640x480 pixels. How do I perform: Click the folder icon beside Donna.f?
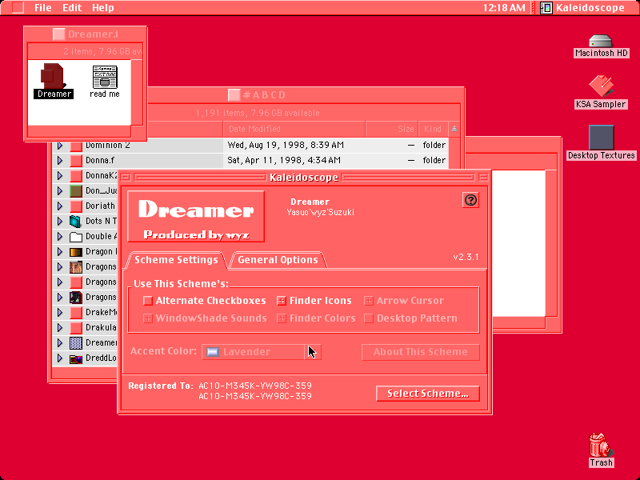tap(76, 161)
